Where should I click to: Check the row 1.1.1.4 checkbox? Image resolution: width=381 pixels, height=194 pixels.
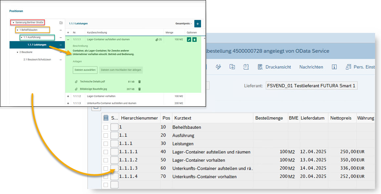[106, 177]
